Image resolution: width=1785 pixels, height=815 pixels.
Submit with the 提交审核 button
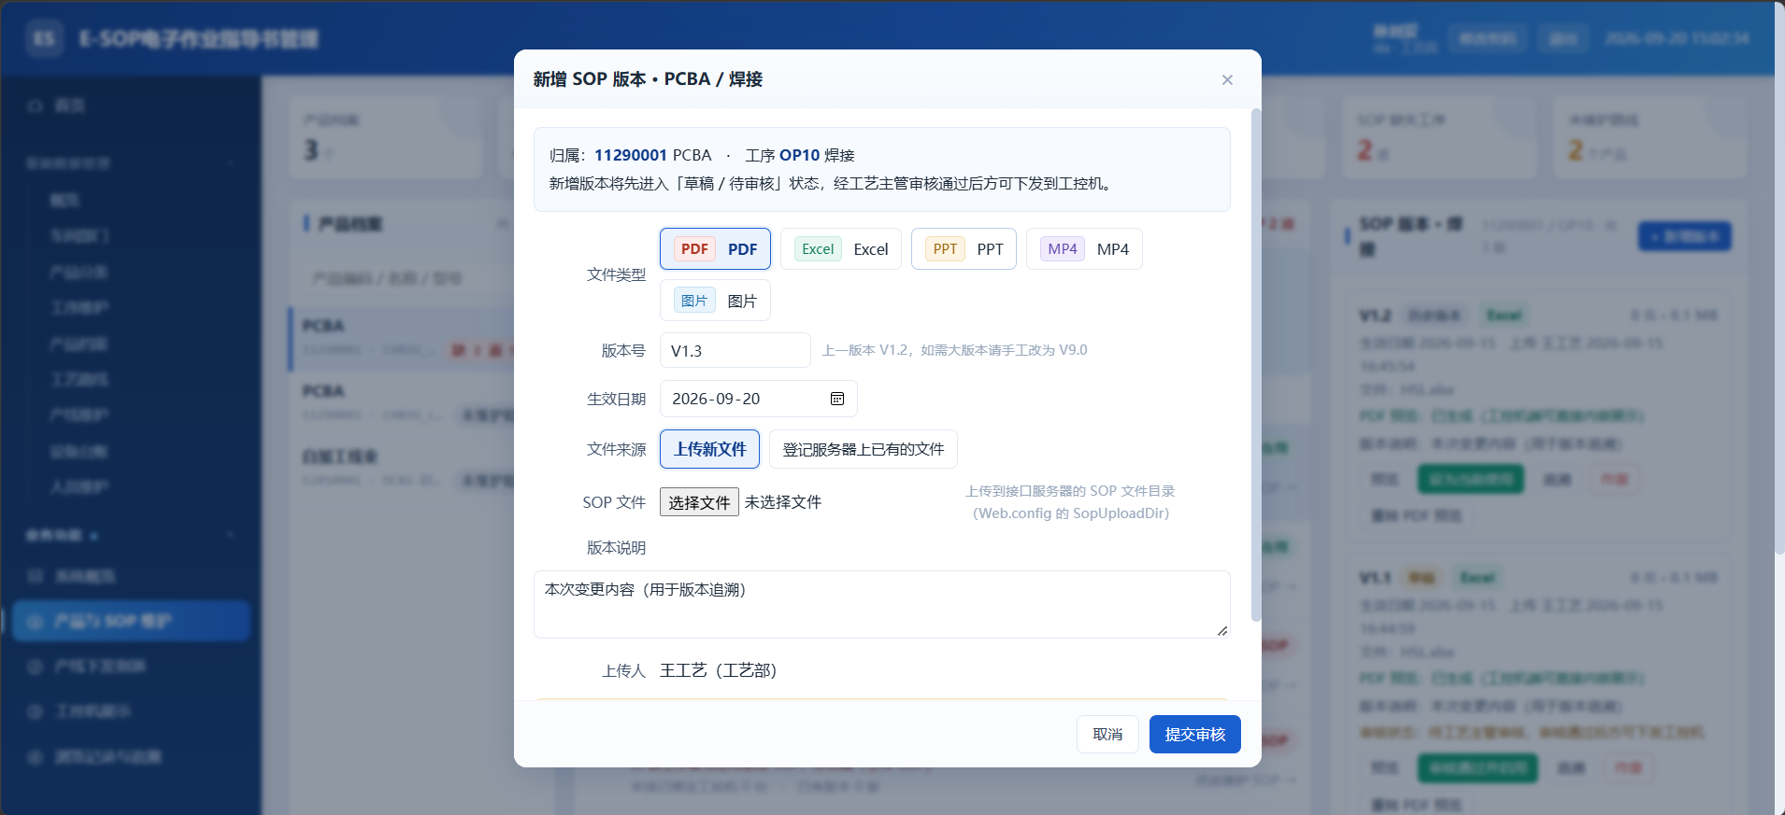pos(1194,734)
